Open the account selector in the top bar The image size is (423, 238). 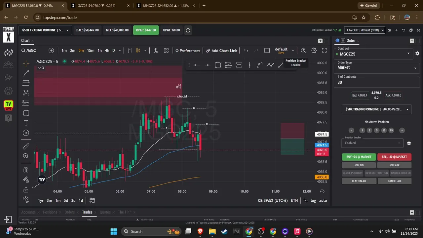(x=45, y=30)
